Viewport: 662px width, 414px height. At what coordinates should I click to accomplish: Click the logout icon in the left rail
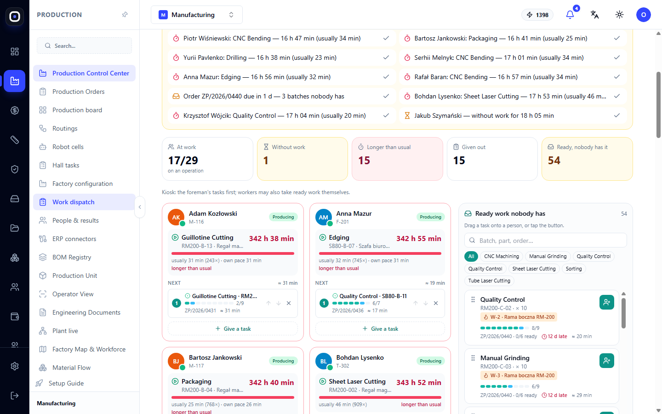pyautogui.click(x=15, y=396)
